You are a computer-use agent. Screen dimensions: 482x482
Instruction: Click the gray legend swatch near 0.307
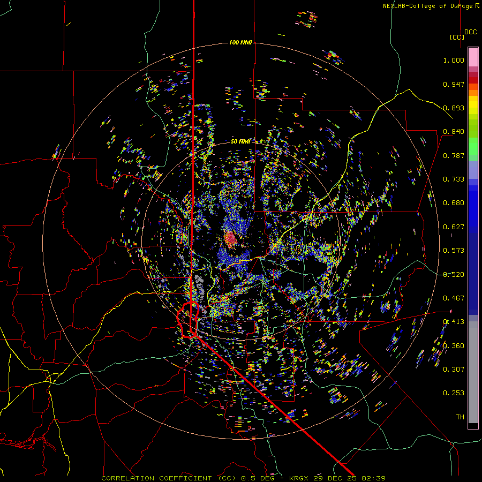(473, 372)
